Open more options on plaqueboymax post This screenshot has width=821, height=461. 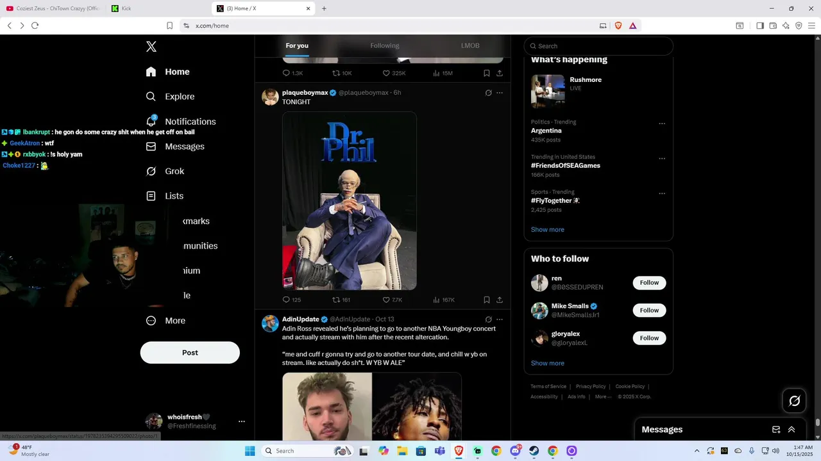500,93
